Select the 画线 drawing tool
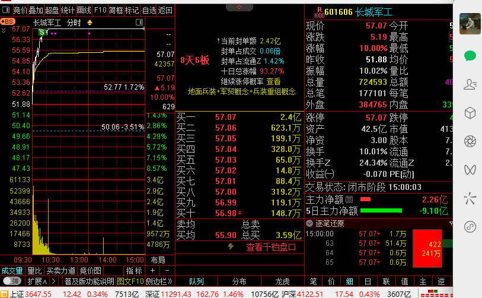This screenshot has height=298, width=482. [x=84, y=10]
